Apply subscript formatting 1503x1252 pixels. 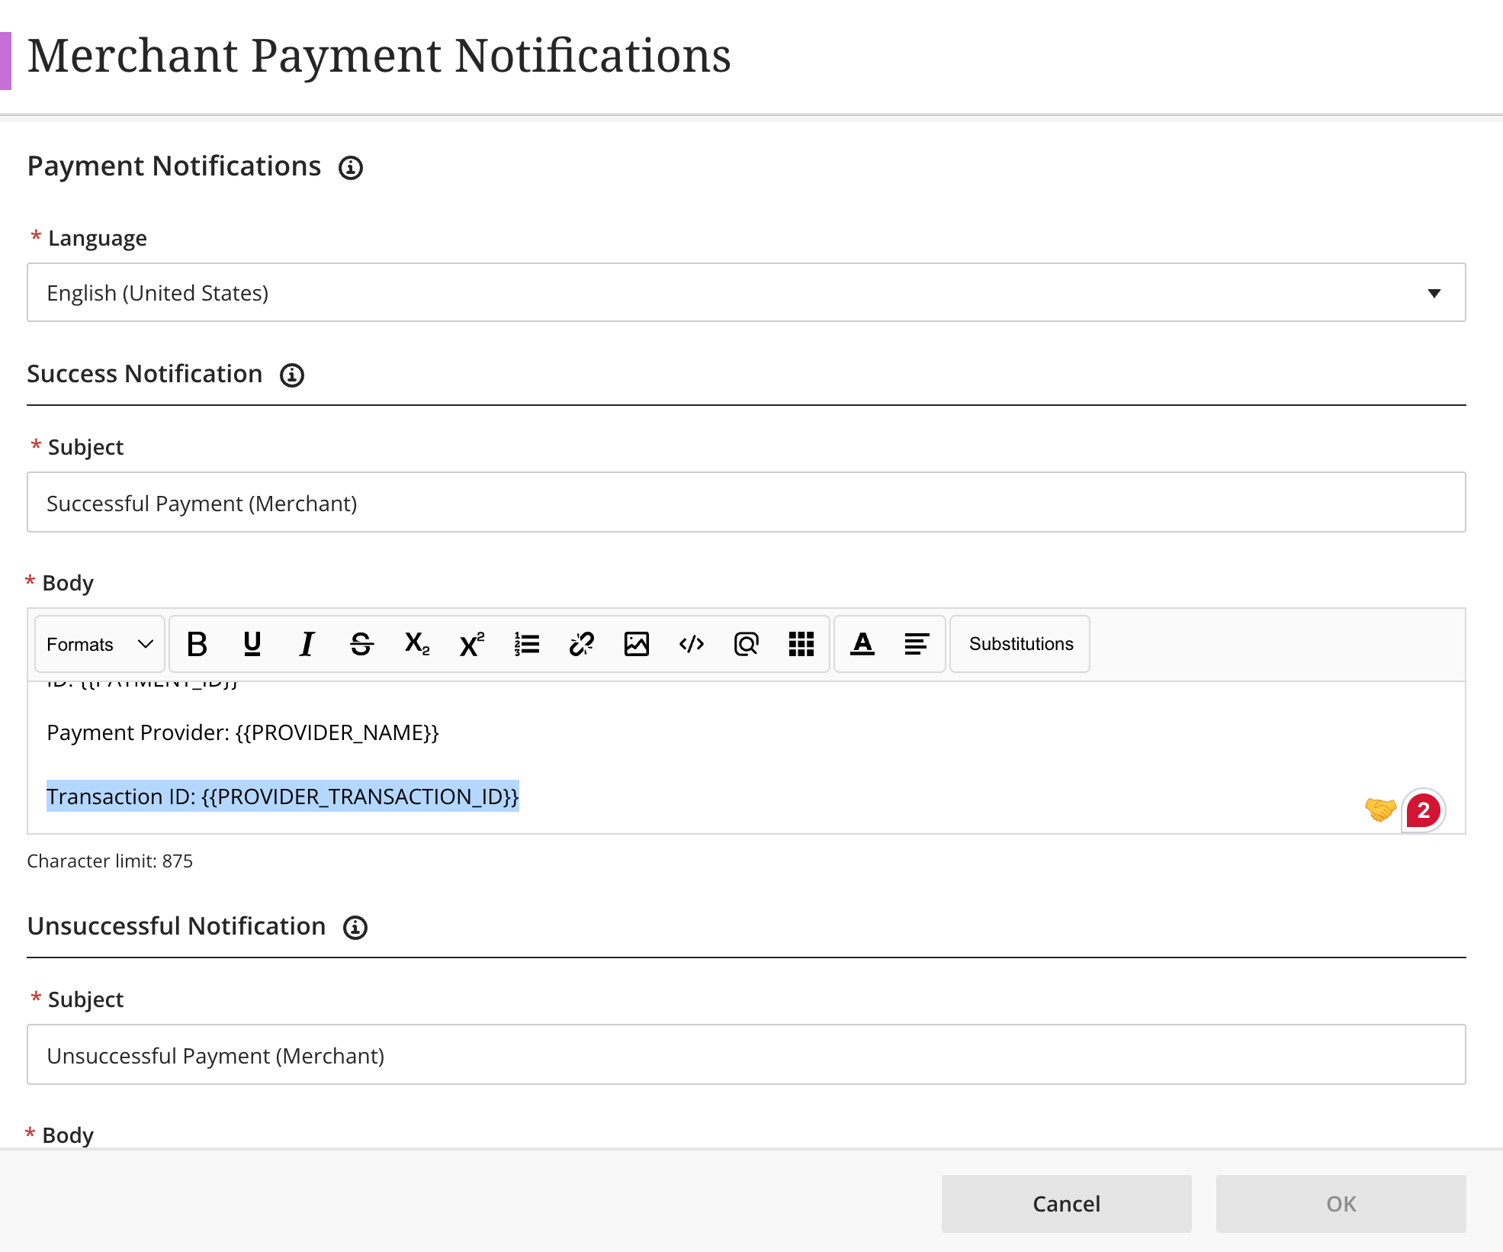click(x=417, y=644)
